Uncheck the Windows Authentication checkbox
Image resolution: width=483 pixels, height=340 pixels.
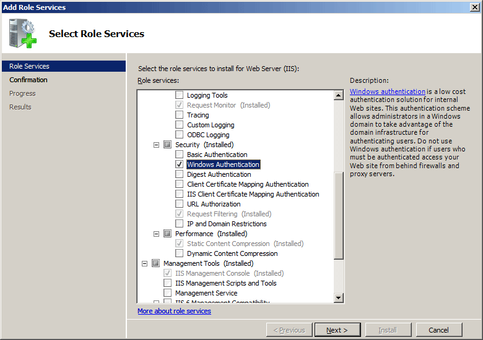tap(180, 164)
